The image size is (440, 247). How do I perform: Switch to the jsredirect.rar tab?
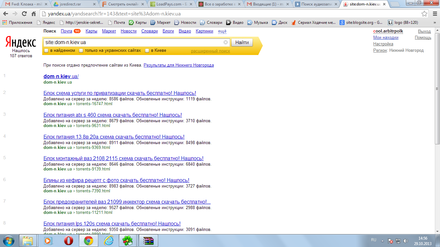point(74,5)
